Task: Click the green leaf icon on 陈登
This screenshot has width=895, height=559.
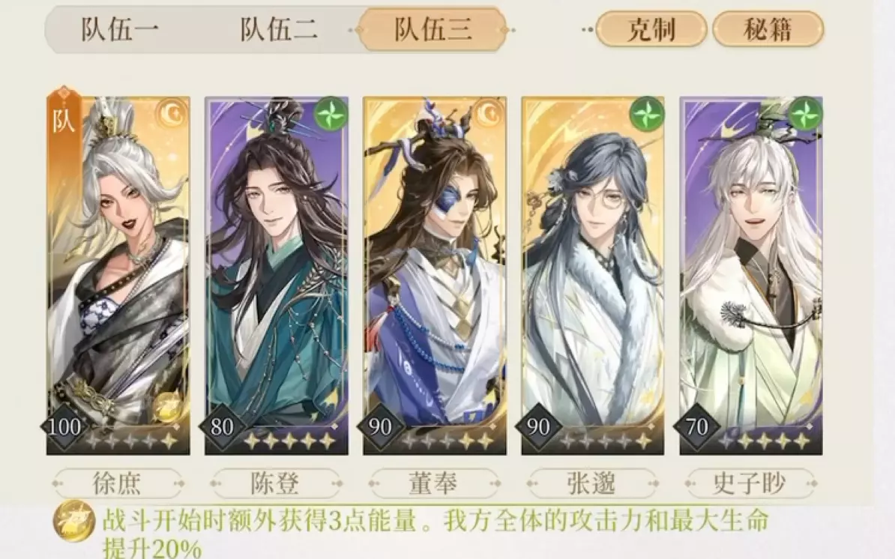Action: click(331, 114)
